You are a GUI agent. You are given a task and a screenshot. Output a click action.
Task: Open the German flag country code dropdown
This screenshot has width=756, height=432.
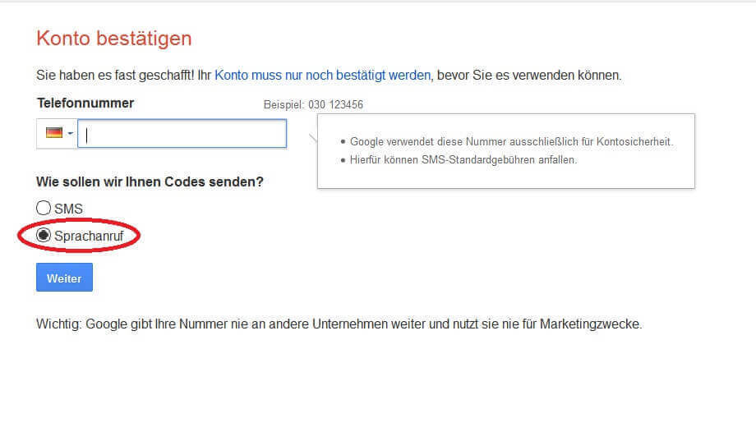[57, 134]
